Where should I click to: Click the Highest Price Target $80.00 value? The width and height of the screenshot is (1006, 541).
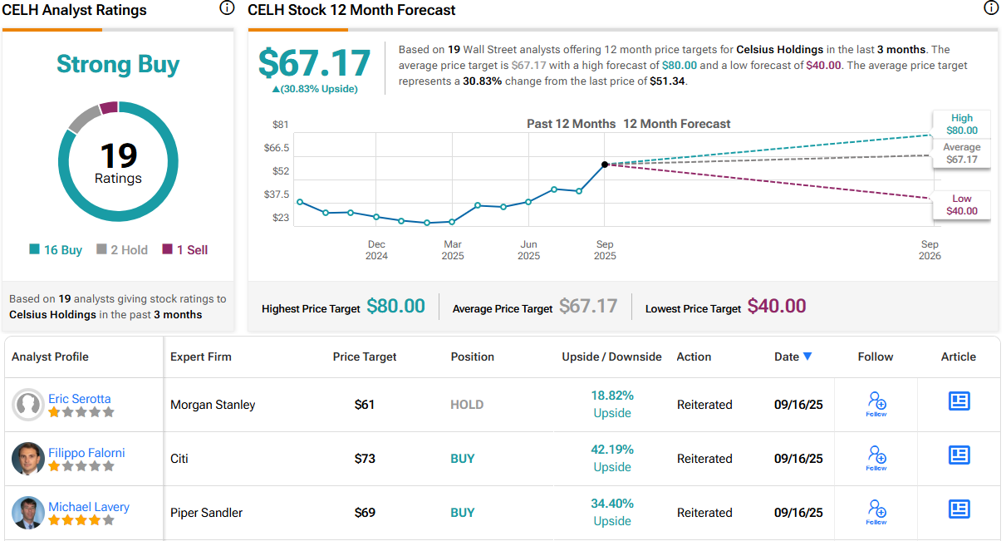click(x=395, y=306)
